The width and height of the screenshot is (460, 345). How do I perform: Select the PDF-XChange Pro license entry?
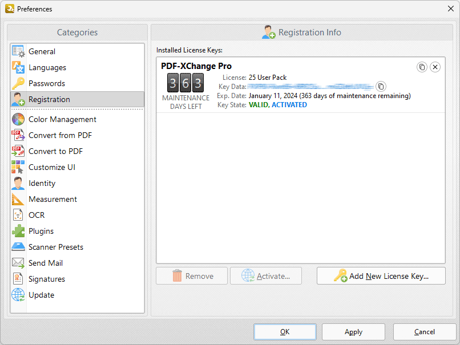pos(301,85)
